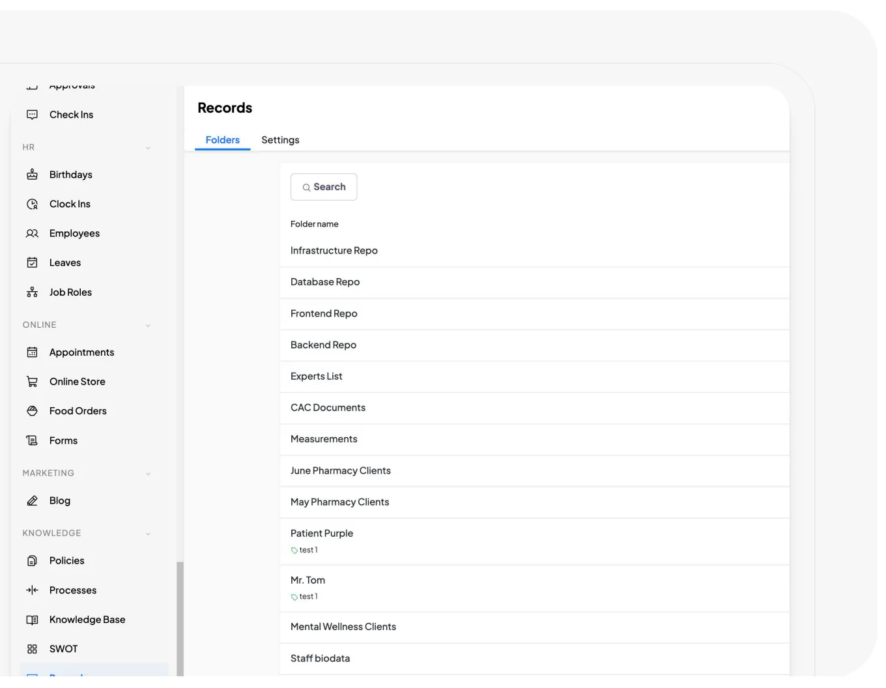
Task: Click the Search button in Records
Action: click(324, 187)
